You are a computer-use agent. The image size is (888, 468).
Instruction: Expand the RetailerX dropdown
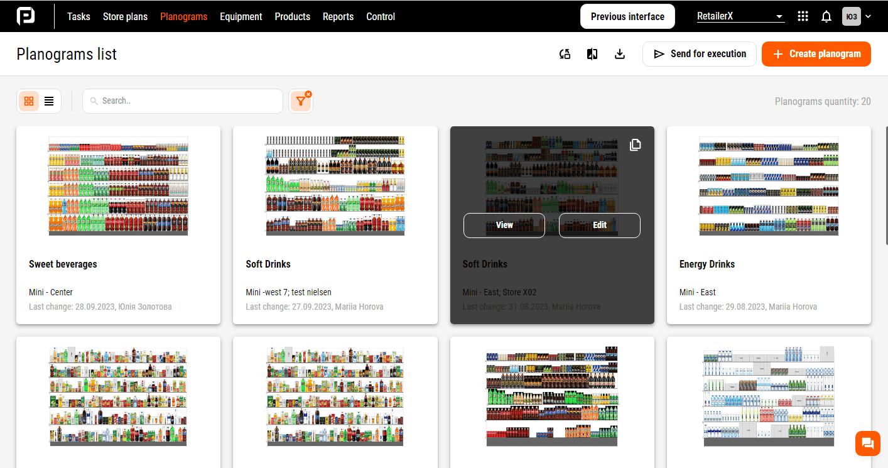pos(741,16)
